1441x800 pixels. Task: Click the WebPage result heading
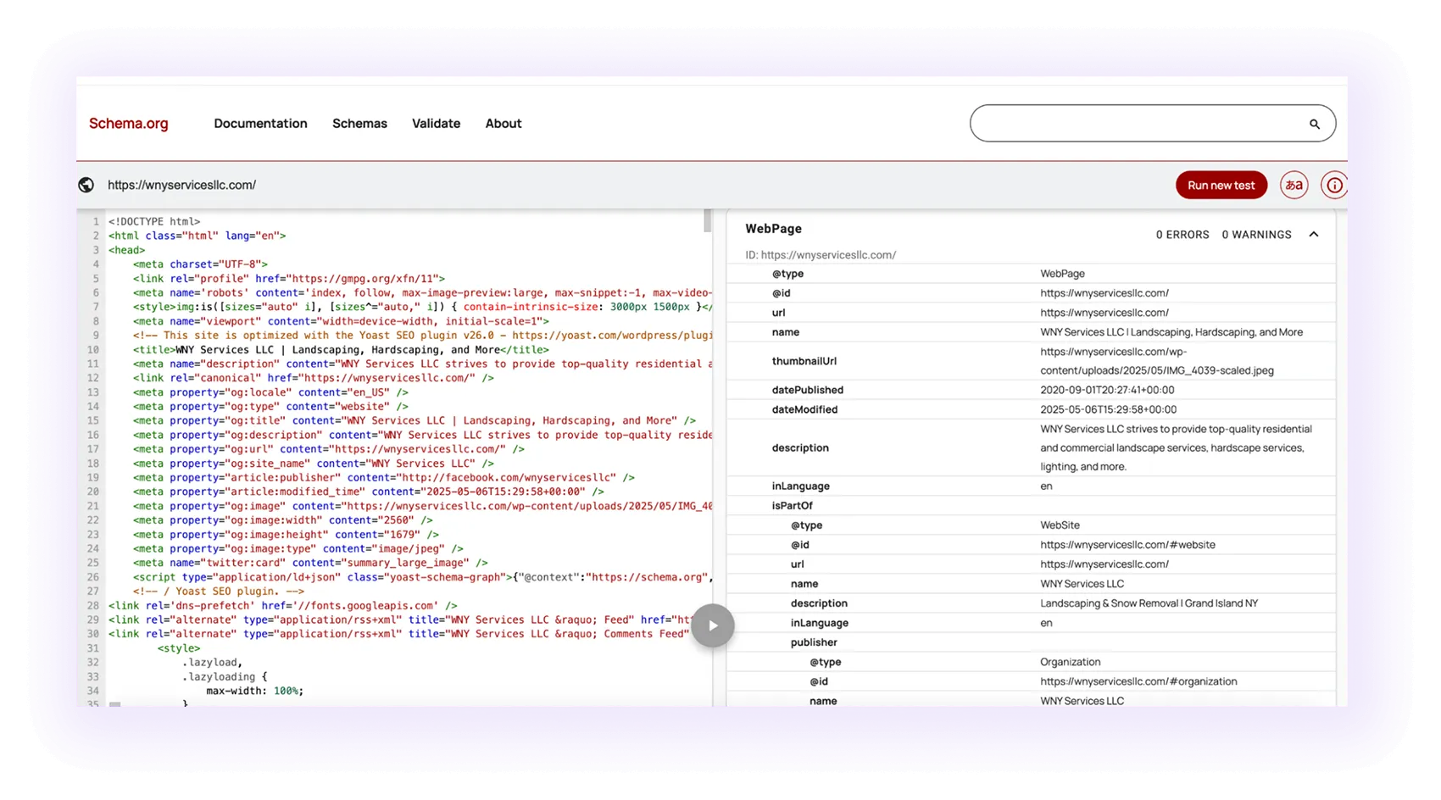[x=773, y=229]
